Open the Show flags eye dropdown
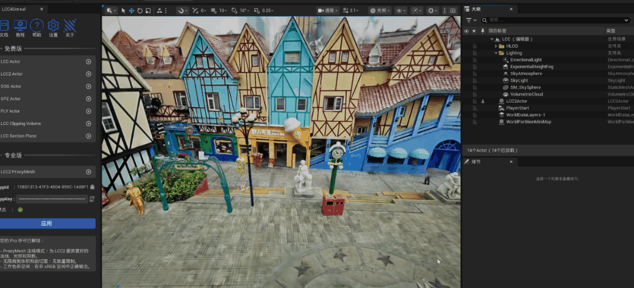634x288 pixels. [401, 10]
